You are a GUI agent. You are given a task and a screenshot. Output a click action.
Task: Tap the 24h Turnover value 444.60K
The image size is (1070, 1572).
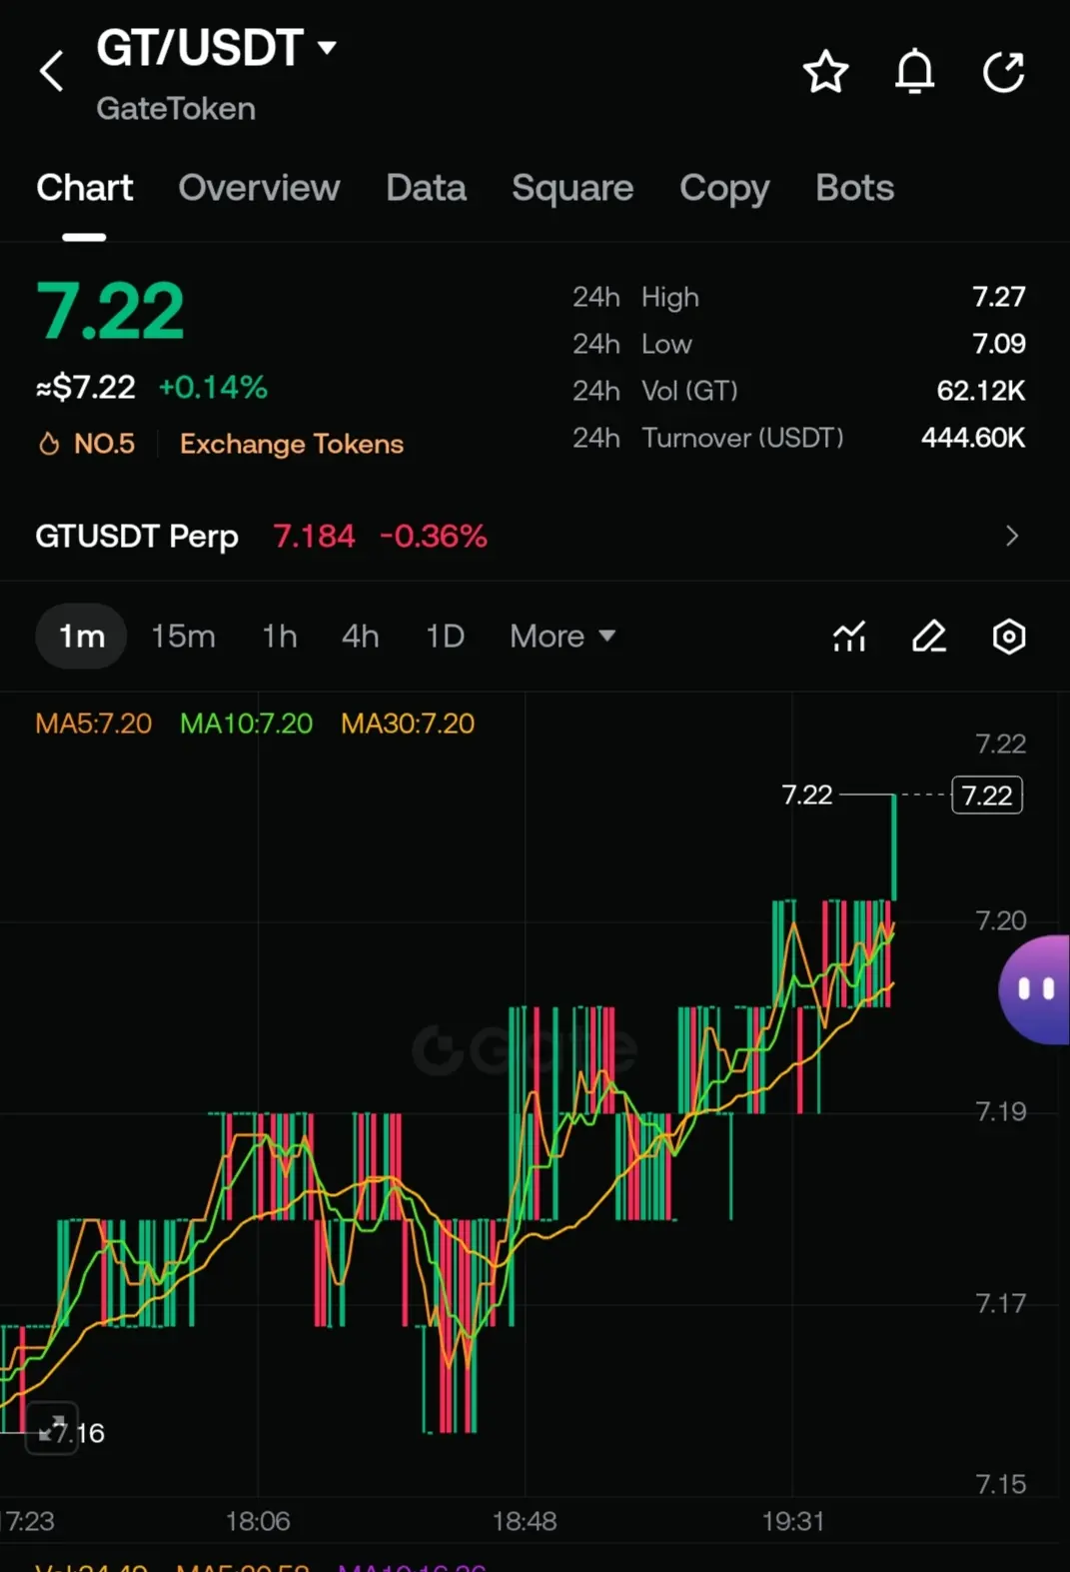[973, 438]
